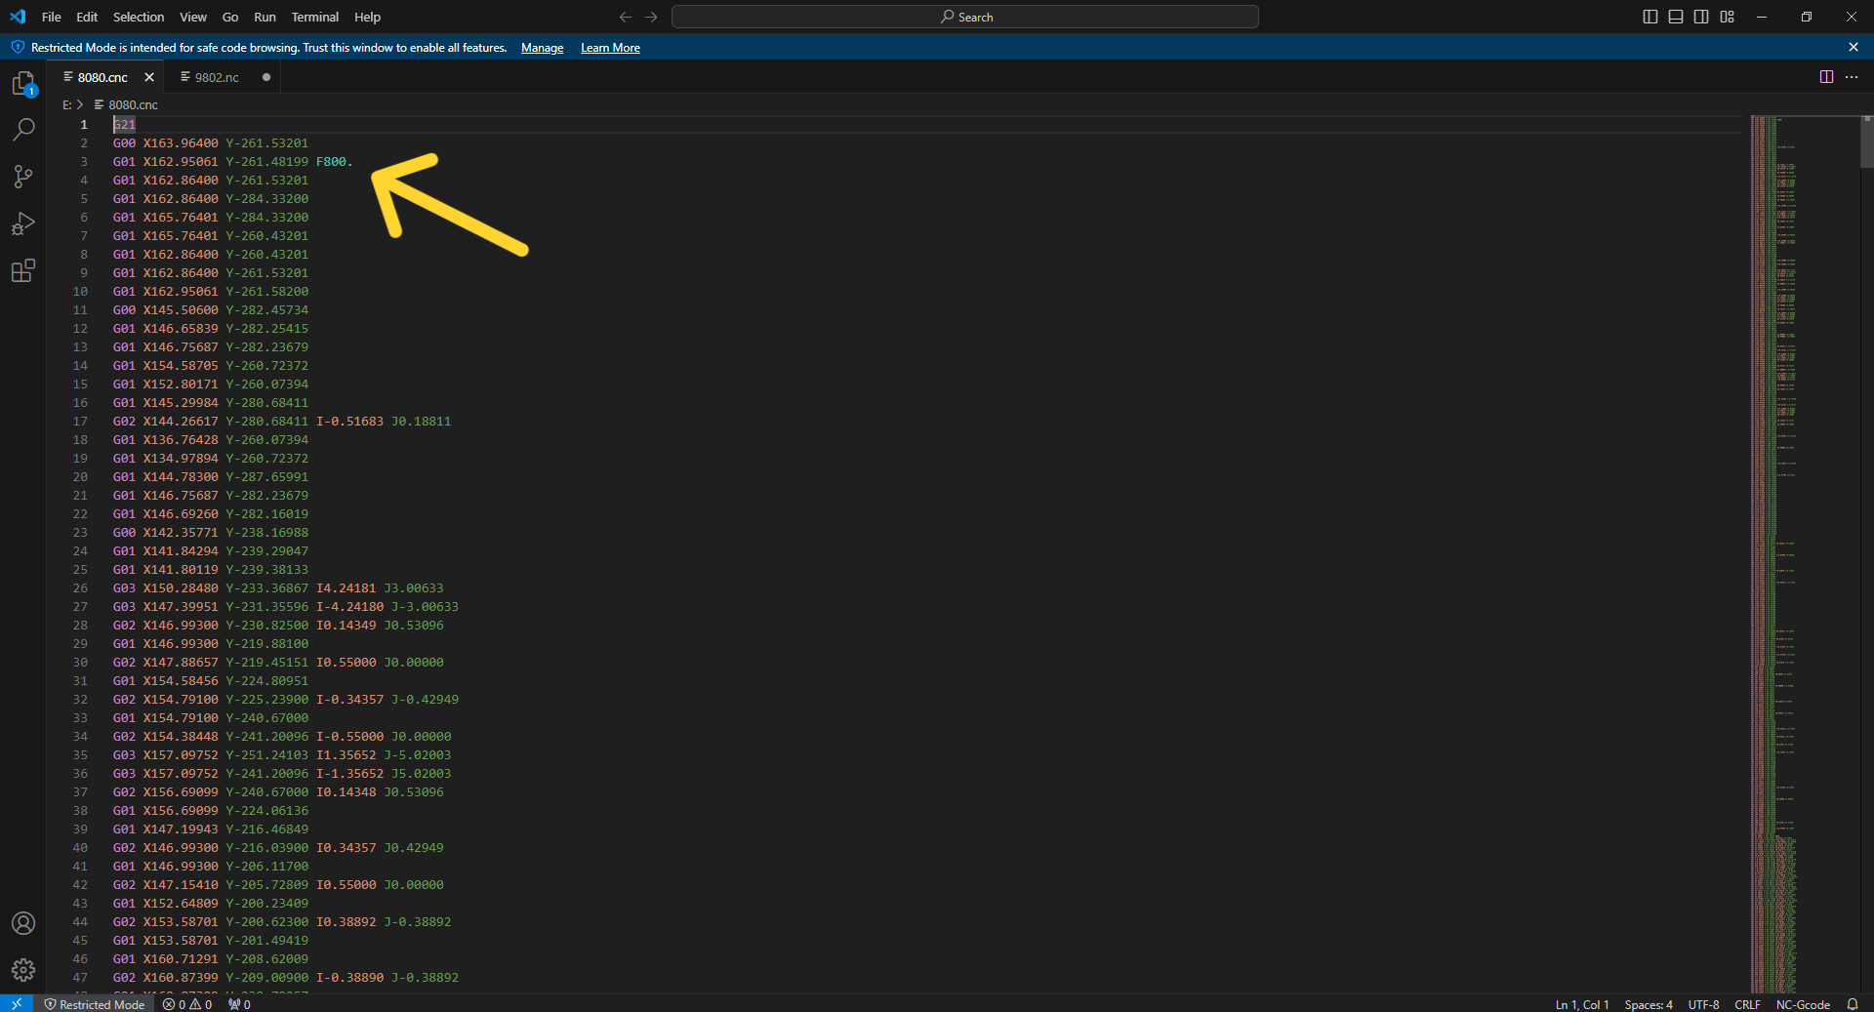Click the Manage link in banner
The image size is (1874, 1012).
point(542,48)
